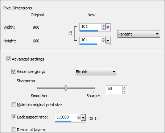Click the aspect ratio 1,5000 field
165x133 pixels.
pyautogui.click(x=66, y=117)
